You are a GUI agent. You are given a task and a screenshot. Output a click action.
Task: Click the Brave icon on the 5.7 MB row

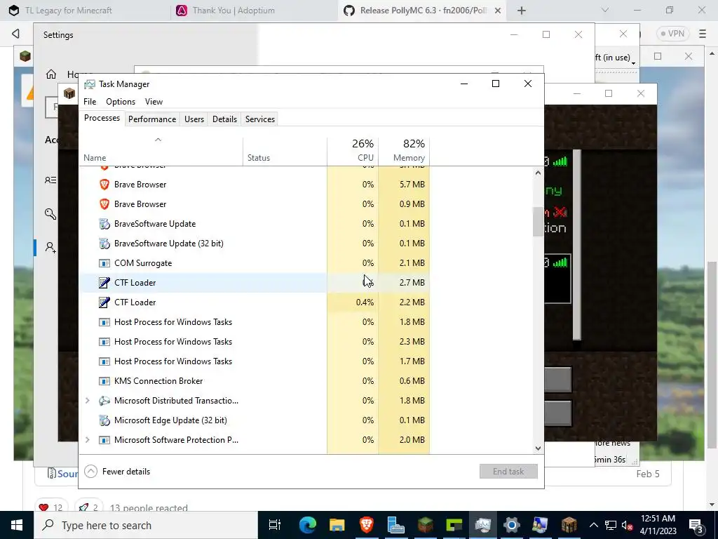pos(104,185)
